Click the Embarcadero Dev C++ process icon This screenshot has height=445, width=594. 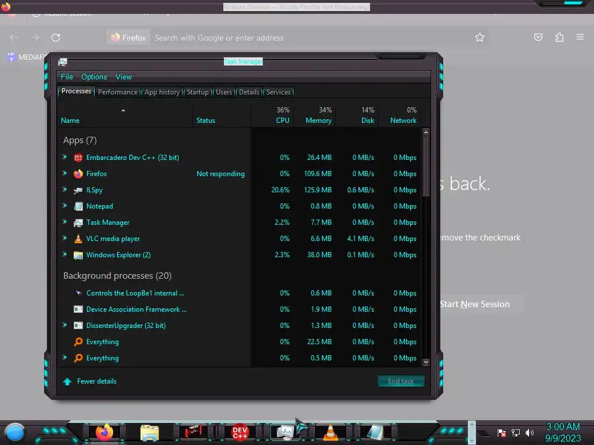(78, 158)
